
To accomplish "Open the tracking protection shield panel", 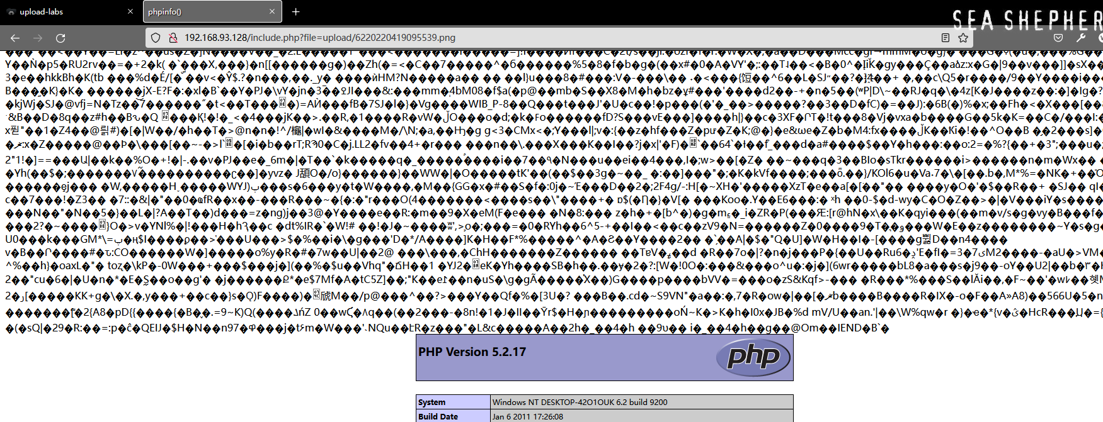I will coord(156,38).
